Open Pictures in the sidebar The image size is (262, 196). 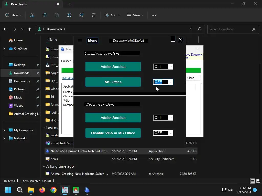(x=19, y=89)
